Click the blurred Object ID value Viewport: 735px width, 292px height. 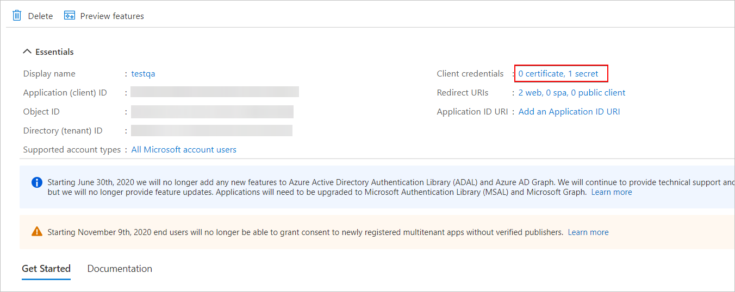pos(212,112)
